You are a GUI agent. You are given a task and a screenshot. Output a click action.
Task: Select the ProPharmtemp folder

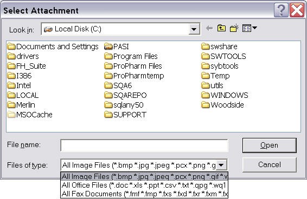(134, 76)
